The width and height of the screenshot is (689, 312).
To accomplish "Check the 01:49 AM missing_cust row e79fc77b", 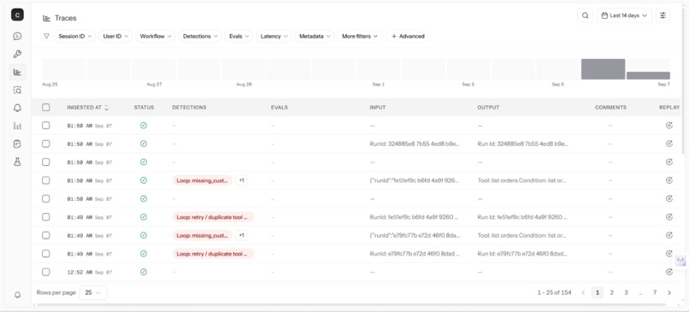I will tap(45, 236).
